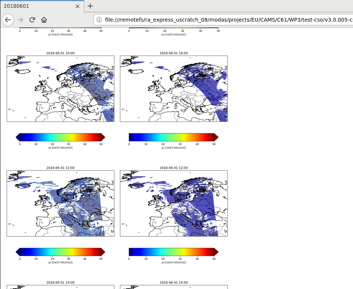Click the left '2018-06-01 14:00' title

point(60,282)
